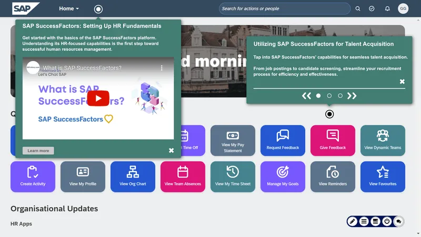Click the beacon below the Talent Acquisition tooltip
Screen dimensions: 421x237
pos(329,114)
